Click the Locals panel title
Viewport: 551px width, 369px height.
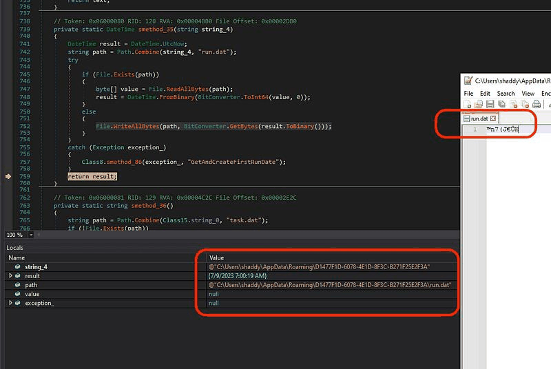click(14, 248)
